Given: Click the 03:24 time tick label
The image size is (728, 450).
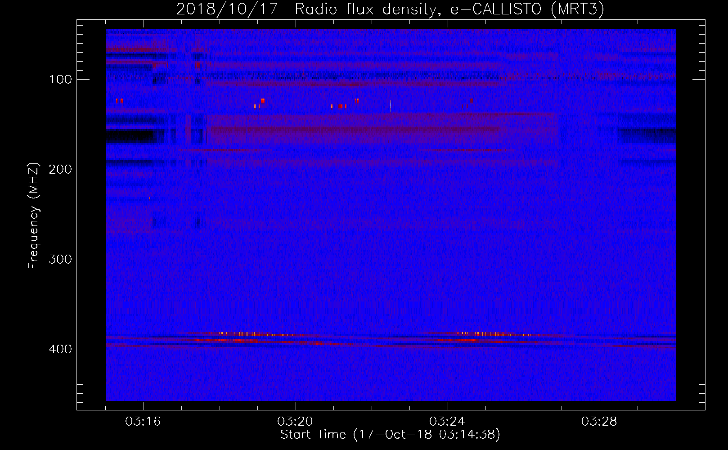Looking at the screenshot, I should click(447, 422).
